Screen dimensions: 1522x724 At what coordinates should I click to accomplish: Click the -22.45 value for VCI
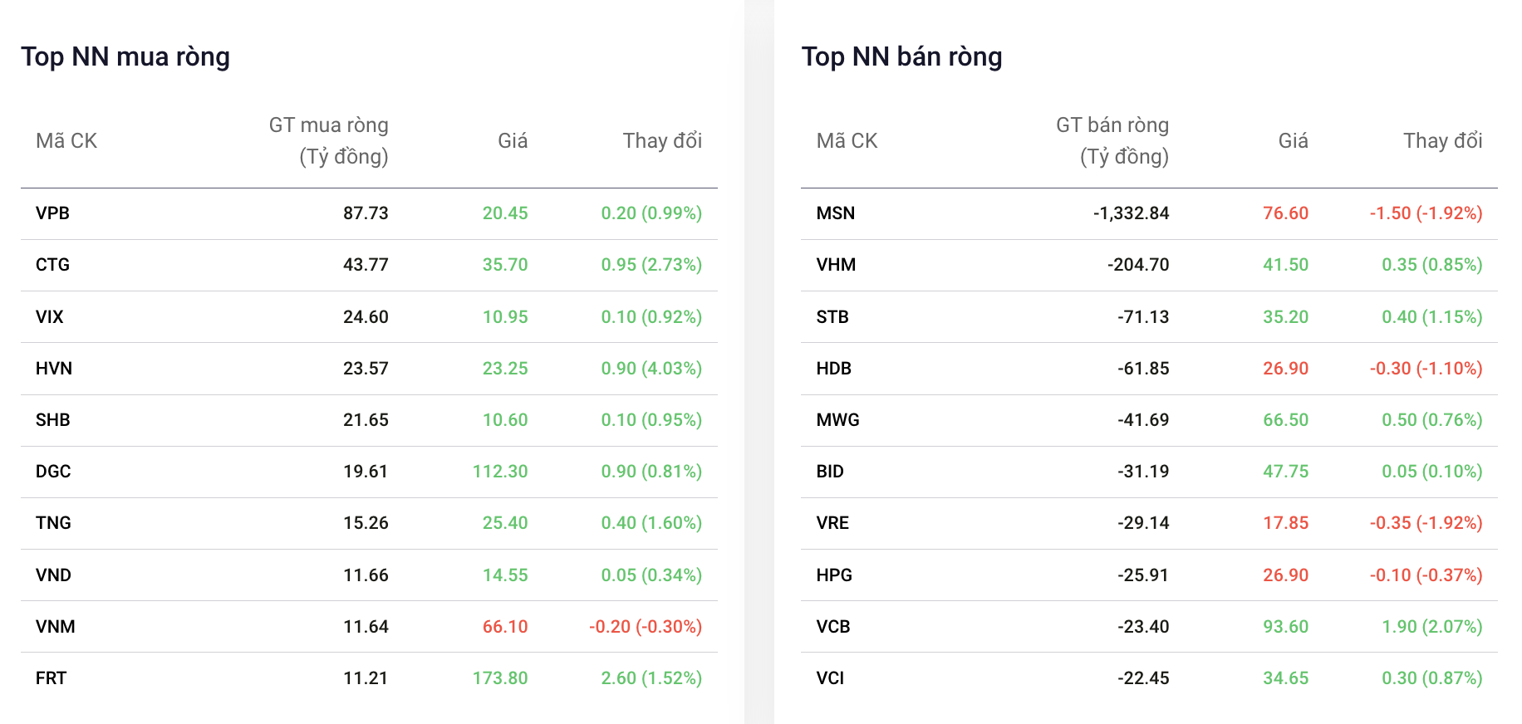click(x=1143, y=678)
